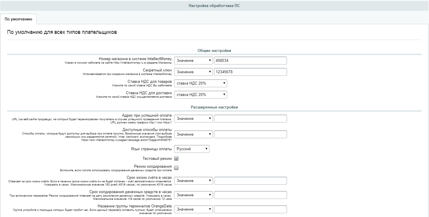The width and height of the screenshot is (429, 217).
Task: Switch to the По умолчанию tab
Action: (x=18, y=19)
